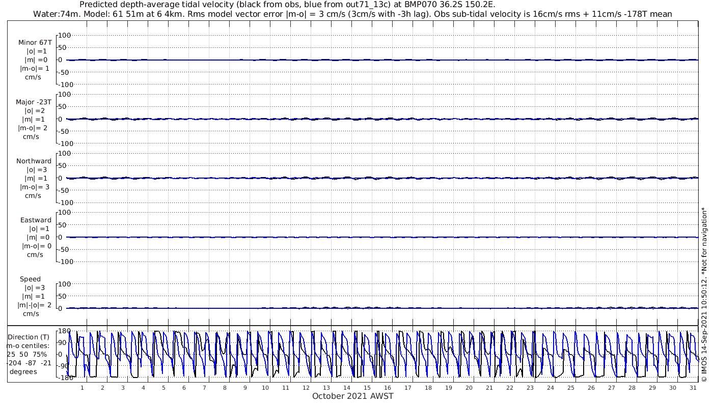
Task: Click day '20' on the date axis
Action: point(469,388)
